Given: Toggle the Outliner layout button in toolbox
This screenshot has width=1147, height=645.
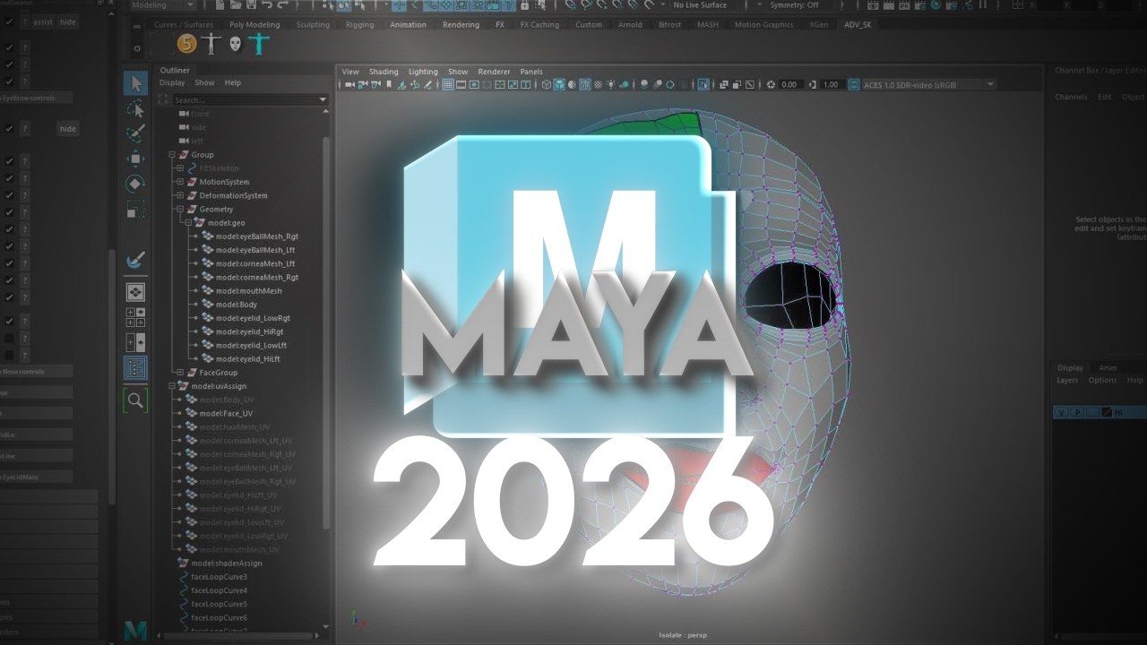Looking at the screenshot, I should click(x=135, y=367).
